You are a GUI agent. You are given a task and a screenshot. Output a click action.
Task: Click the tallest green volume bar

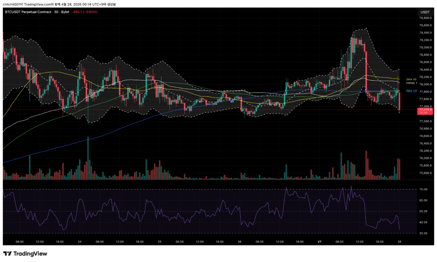88,158
